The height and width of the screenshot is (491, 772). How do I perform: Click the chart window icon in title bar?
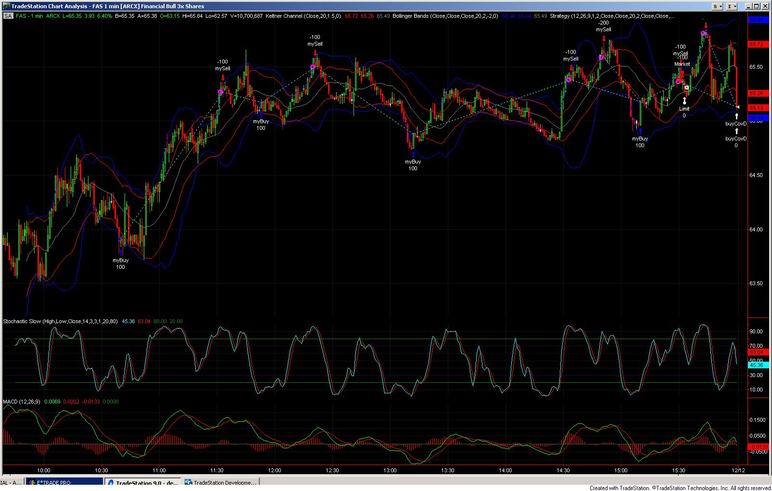[6, 6]
